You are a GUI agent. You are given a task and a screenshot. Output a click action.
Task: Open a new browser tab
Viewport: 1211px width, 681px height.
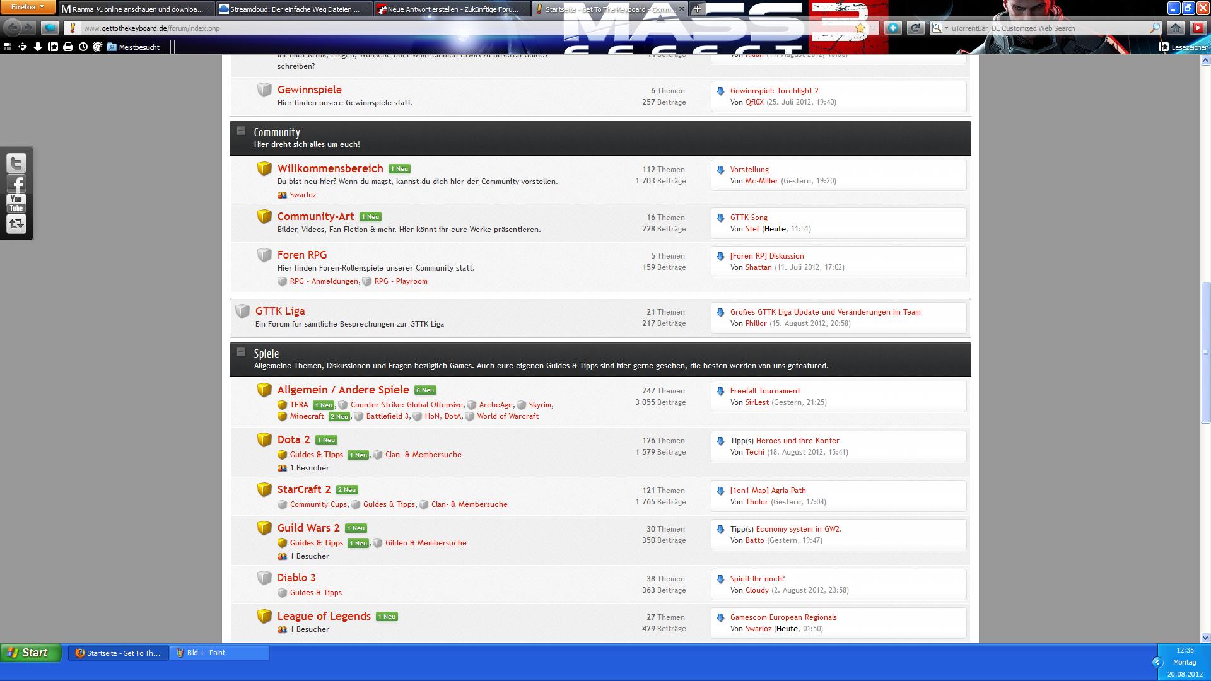[x=698, y=9]
